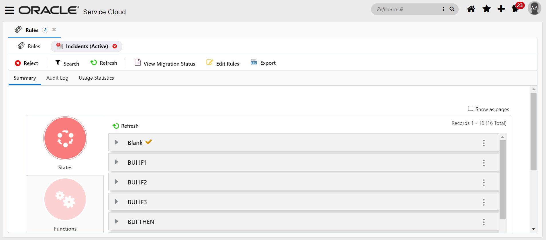
Task: Select the Functions gears icon
Action: point(65,199)
